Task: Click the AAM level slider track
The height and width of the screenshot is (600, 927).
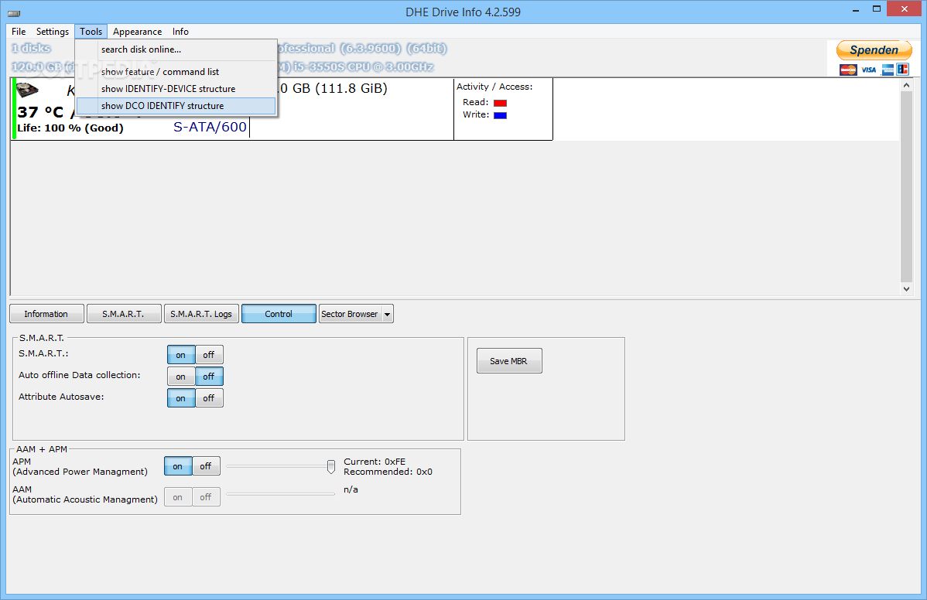Action: pos(281,494)
